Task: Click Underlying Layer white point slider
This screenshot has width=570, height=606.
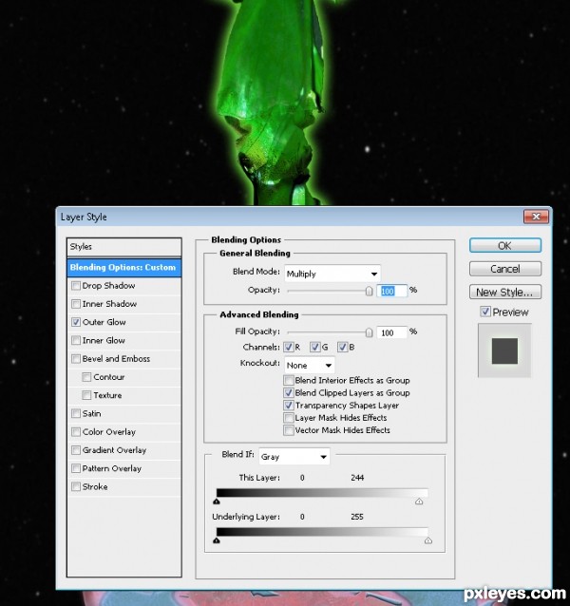Action: pyautogui.click(x=428, y=540)
